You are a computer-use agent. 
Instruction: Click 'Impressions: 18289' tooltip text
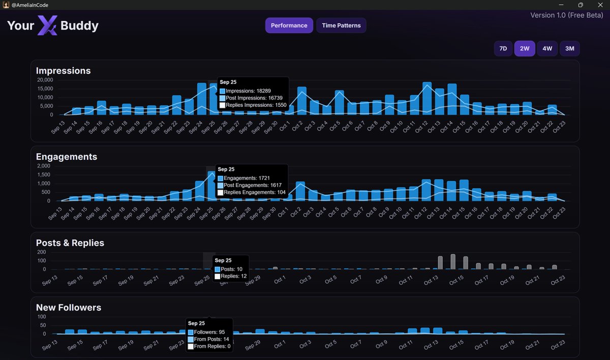coord(249,91)
